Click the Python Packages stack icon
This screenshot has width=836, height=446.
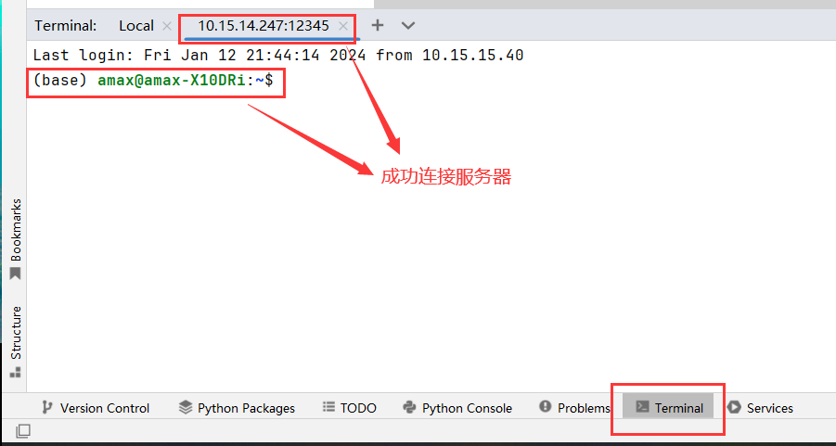point(186,408)
